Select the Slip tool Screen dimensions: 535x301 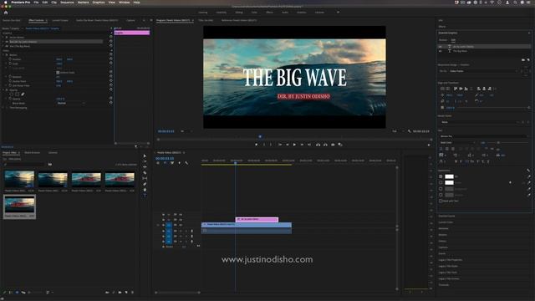[x=145, y=178]
